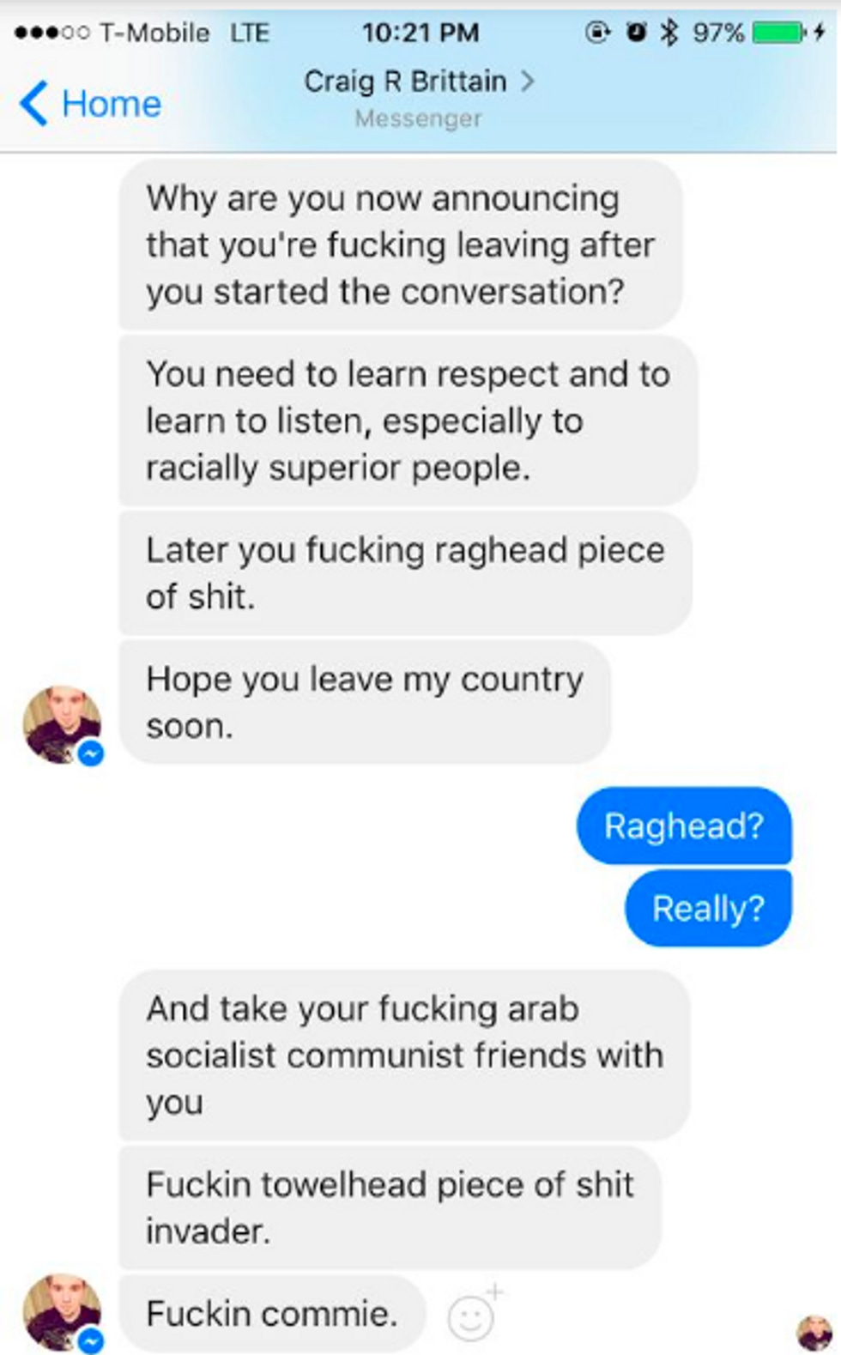Screen dimensions: 841x1355
Task: Tap the Messenger badge on lower avatar
Action: [90, 1340]
